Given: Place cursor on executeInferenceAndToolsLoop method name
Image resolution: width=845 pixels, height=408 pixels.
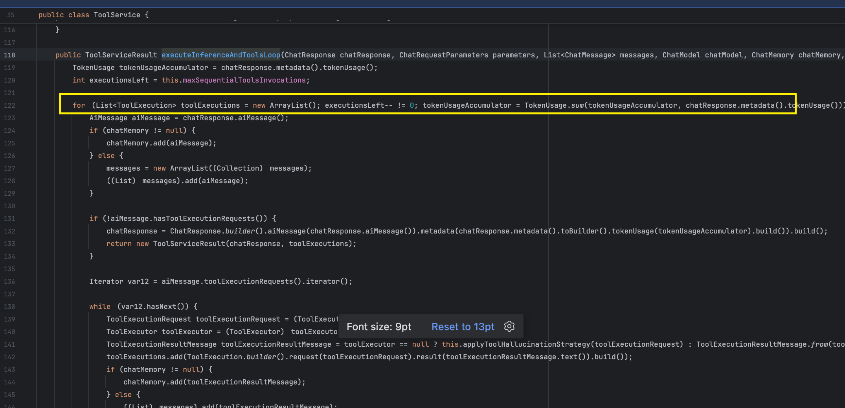Looking at the screenshot, I should 221,55.
